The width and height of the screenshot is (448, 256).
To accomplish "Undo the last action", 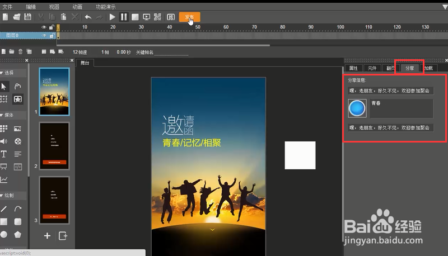I will tap(88, 17).
